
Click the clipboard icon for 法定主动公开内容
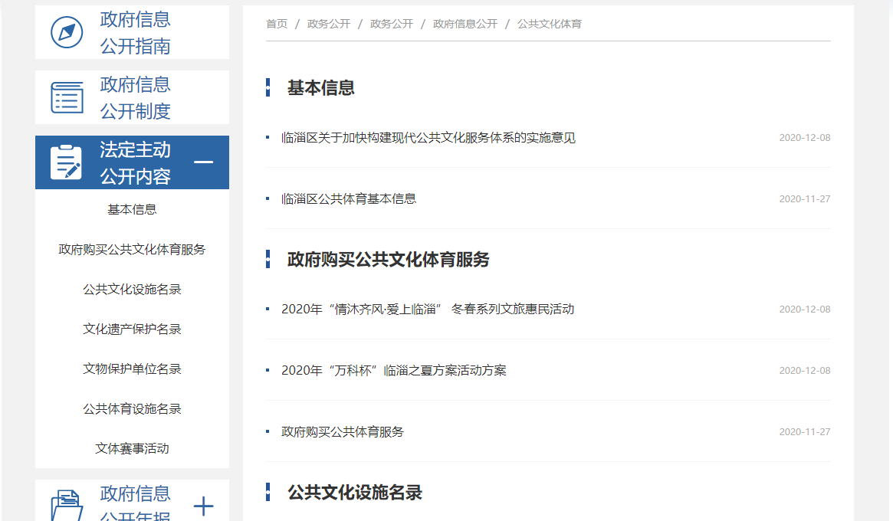click(x=67, y=162)
